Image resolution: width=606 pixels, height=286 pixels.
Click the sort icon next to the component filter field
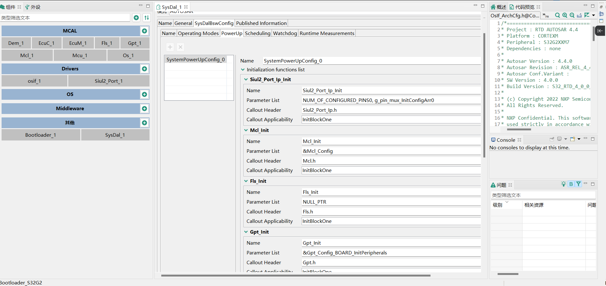tap(146, 18)
